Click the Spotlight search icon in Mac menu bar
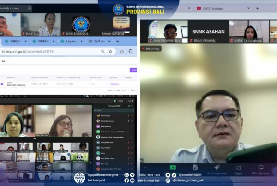This screenshot has width=277, height=186. pyautogui.click(x=126, y=96)
